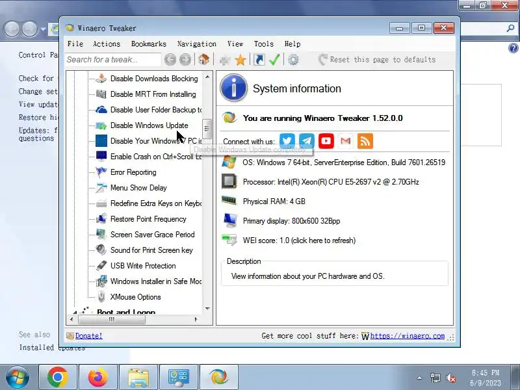Image resolution: width=520 pixels, height=390 pixels.
Task: Open the Twitter icon link
Action: click(287, 140)
